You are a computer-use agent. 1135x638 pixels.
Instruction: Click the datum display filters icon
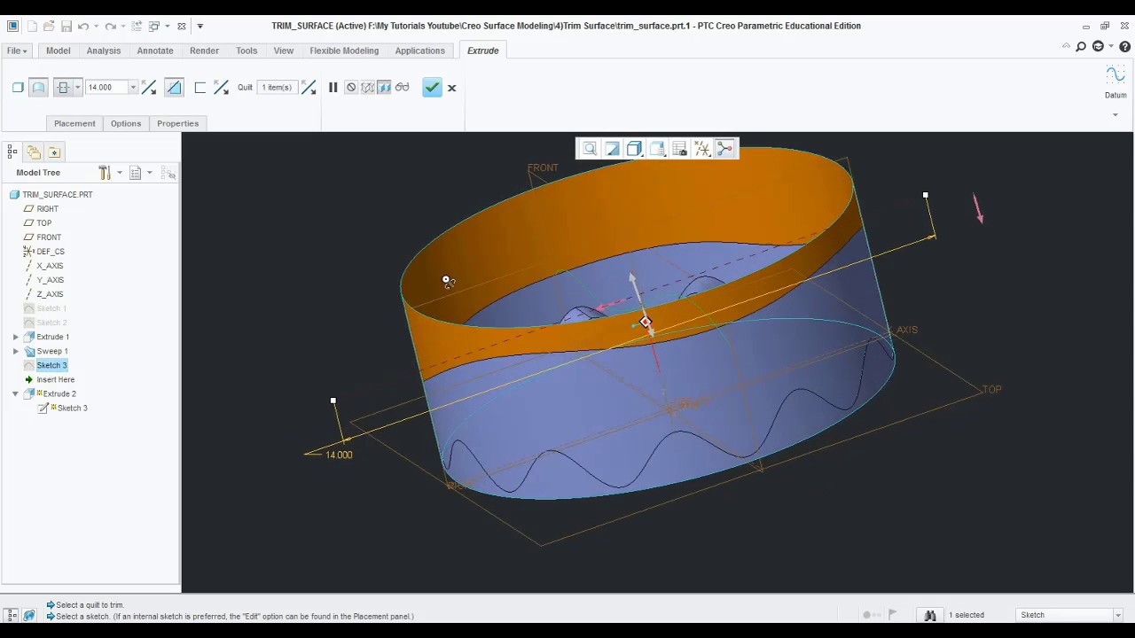pos(701,148)
